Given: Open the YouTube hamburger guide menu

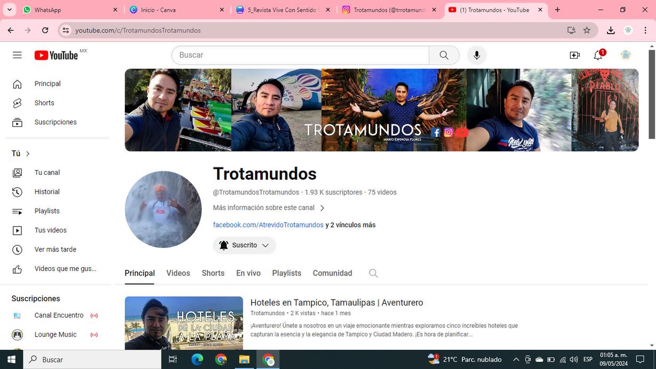Looking at the screenshot, I should 17,55.
